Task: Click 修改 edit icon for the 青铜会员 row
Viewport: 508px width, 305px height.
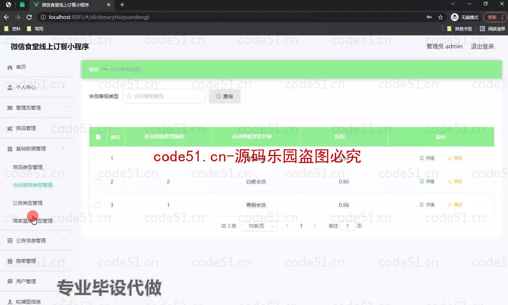Action: [450, 205]
